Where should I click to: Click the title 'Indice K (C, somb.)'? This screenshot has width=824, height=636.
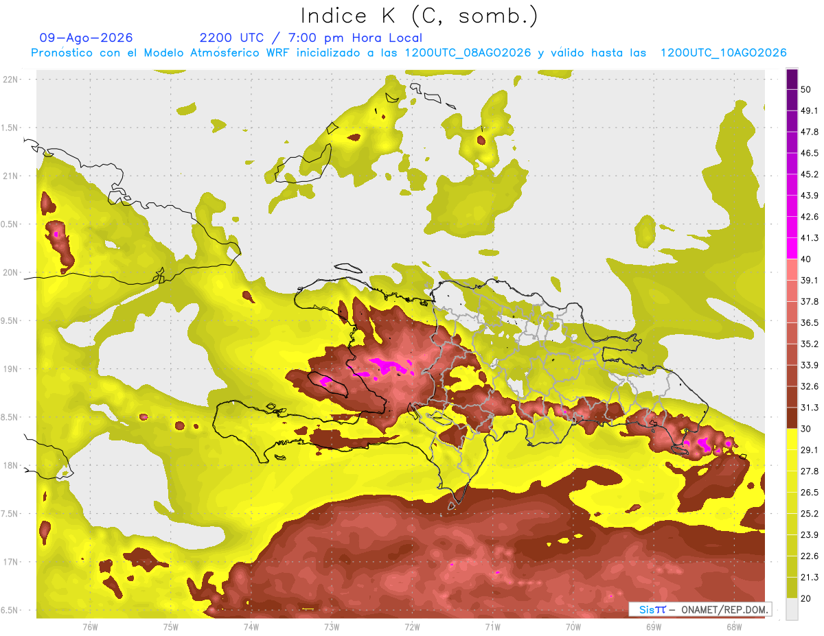420,16
